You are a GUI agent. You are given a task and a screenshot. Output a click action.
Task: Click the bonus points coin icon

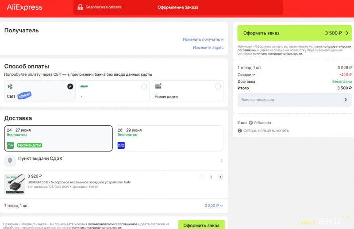coord(250,123)
